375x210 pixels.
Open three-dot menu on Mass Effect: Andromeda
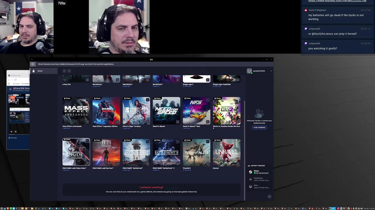point(87,99)
